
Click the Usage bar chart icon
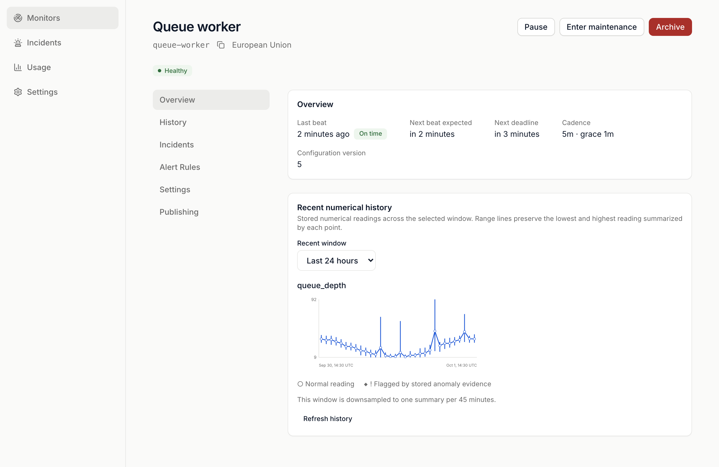pyautogui.click(x=18, y=67)
